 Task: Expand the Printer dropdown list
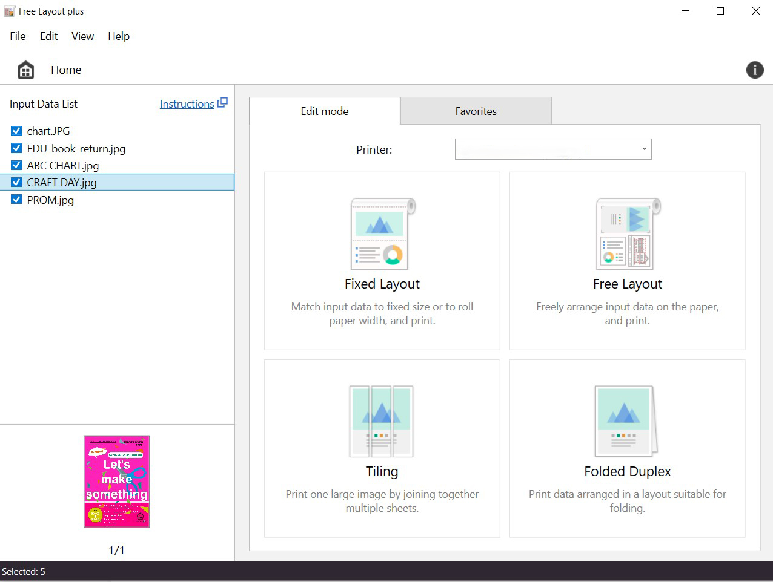644,149
